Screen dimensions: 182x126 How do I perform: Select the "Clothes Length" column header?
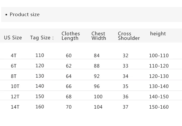[x=71, y=36]
